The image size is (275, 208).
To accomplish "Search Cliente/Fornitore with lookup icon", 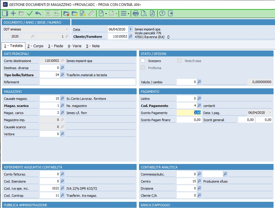I will click(130, 36).
